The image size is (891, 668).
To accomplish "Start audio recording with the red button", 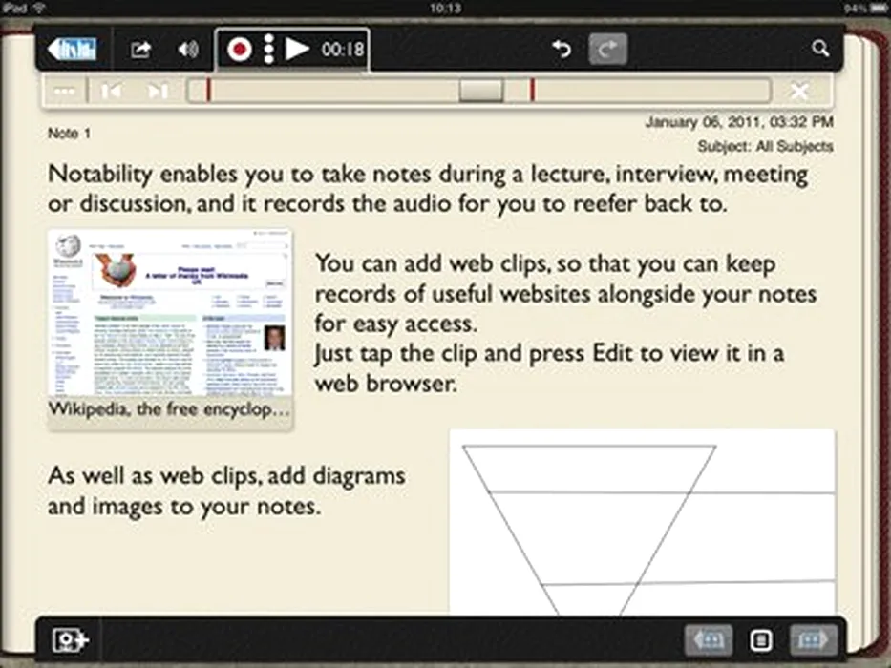I will 240,50.
